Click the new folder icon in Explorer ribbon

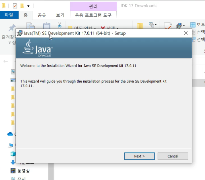[140, 26]
